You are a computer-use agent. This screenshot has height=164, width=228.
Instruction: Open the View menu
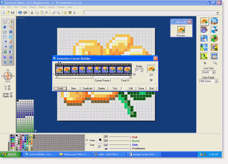[x=16, y=7]
